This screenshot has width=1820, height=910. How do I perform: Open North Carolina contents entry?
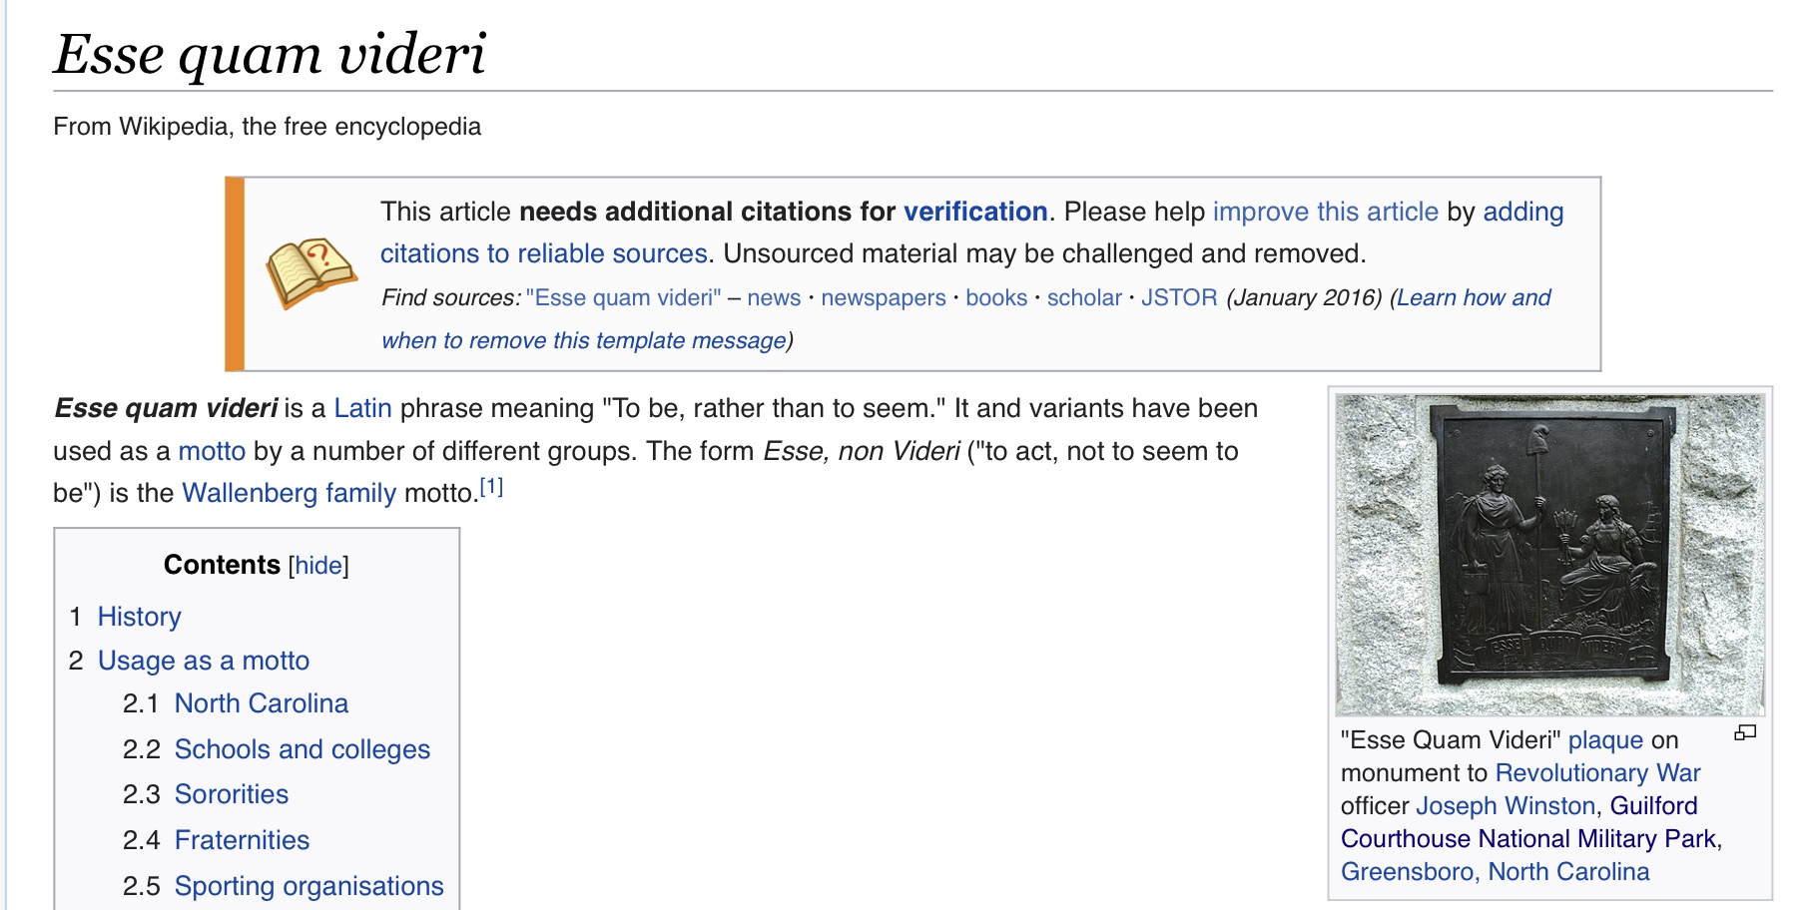[261, 703]
